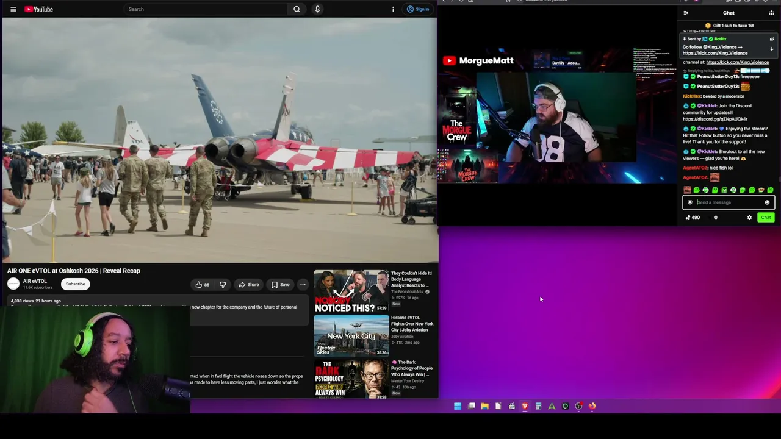Image resolution: width=781 pixels, height=439 pixels.
Task: Open the chat emoji picker
Action: [x=767, y=202]
